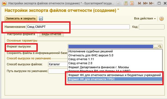Click the floppy disk save icon
This screenshot has height=99, width=167.
click(41, 19)
